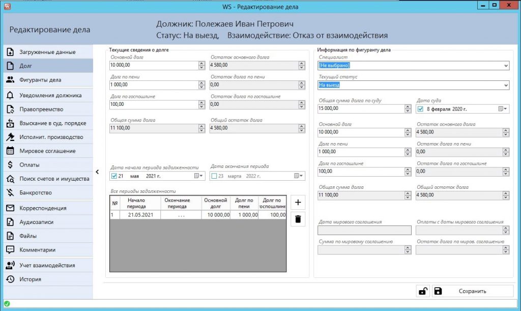Adjust Общая сумма долга по суду spinner
This screenshot has height=311, width=521.
(x=408, y=108)
